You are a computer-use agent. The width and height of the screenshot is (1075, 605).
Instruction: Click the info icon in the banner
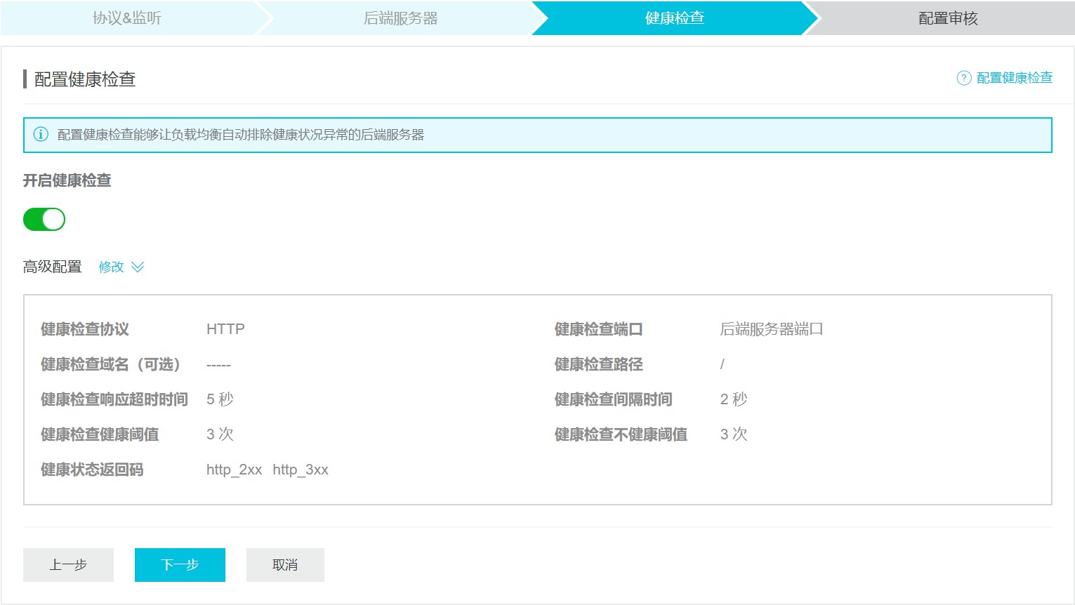[x=41, y=135]
